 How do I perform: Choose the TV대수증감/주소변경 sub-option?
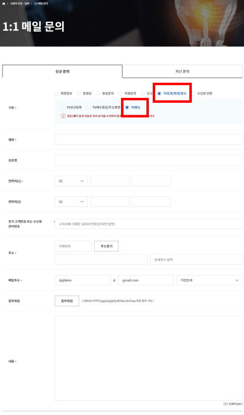89,108
